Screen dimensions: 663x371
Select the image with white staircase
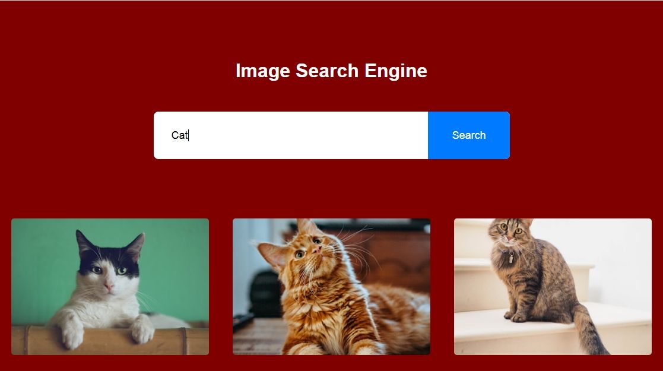pos(553,286)
